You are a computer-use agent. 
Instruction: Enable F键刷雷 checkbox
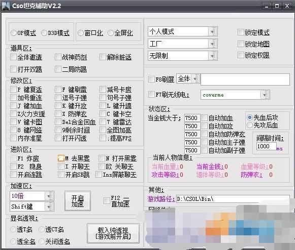tap(58, 89)
